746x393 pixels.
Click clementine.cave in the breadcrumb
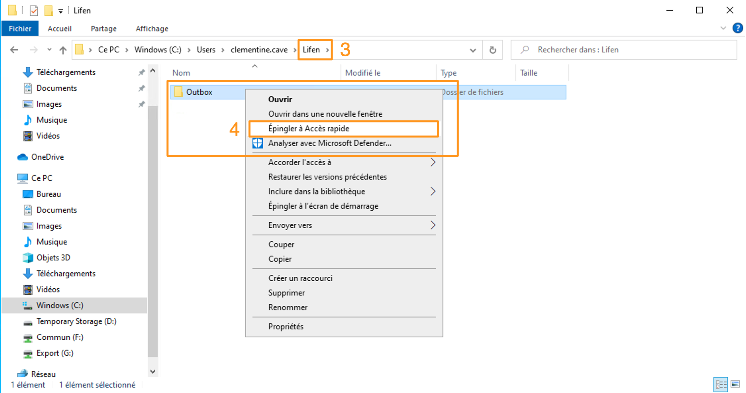259,50
